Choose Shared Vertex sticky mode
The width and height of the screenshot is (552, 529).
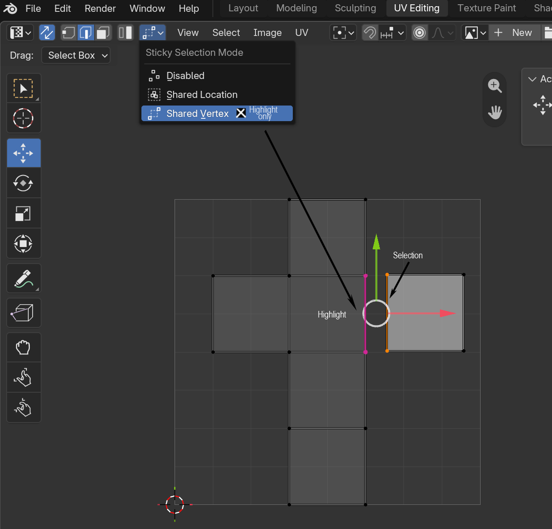[x=217, y=114]
